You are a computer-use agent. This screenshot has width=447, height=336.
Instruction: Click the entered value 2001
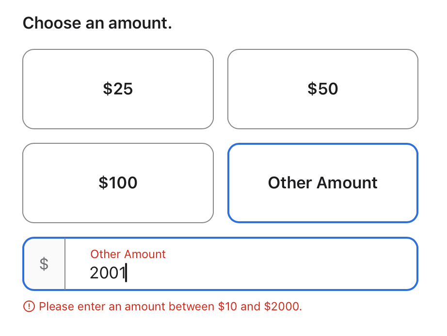coord(107,274)
